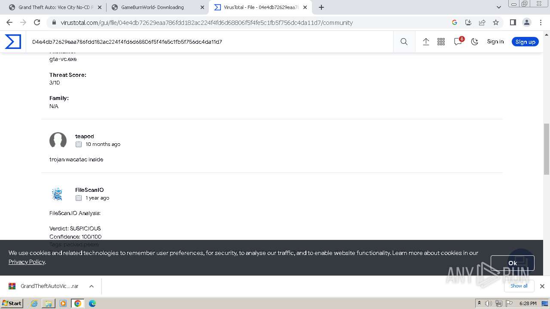550x309 pixels.
Task: Click calendar icon beside 10 months ago
Action: pyautogui.click(x=79, y=144)
